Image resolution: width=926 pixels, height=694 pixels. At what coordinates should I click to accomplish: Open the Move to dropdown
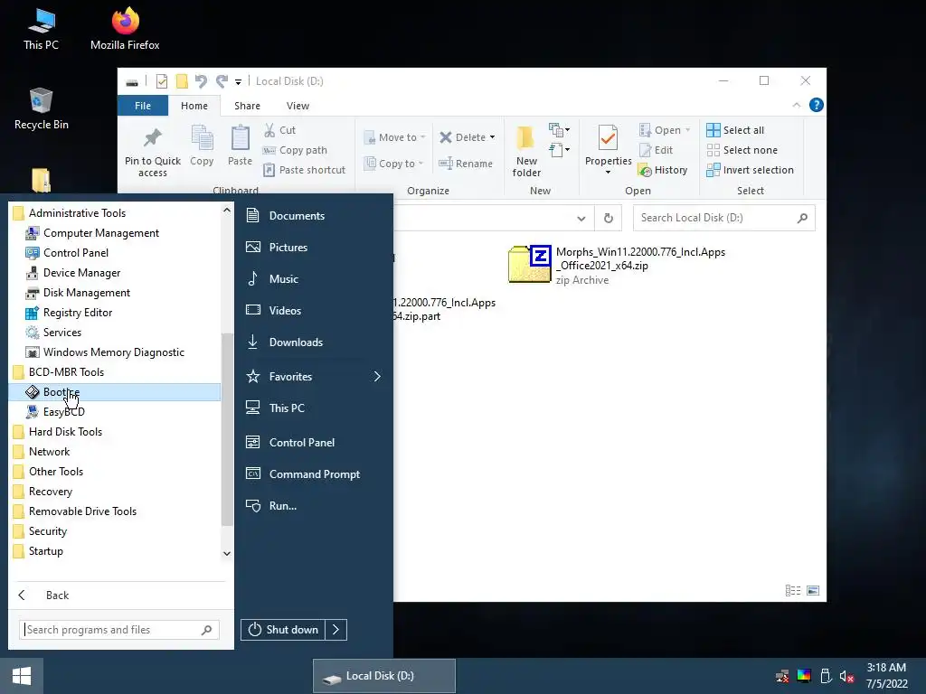click(x=394, y=137)
